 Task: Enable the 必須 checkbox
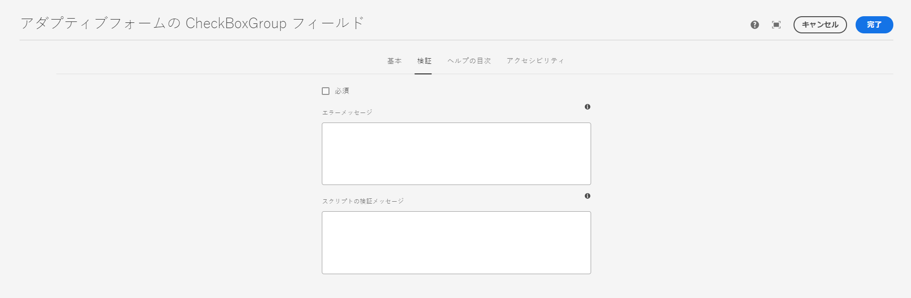click(x=326, y=91)
